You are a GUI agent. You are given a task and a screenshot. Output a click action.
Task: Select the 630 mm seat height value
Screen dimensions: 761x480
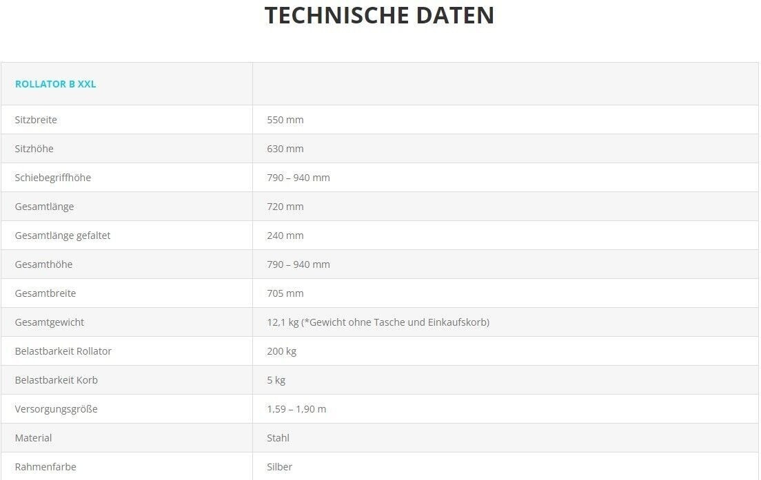[x=285, y=149]
